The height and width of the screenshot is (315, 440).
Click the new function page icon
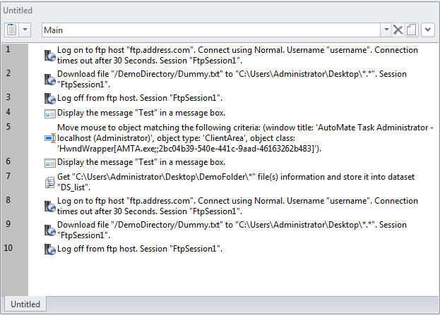(410, 30)
